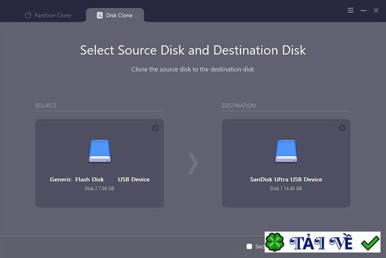This screenshot has width=386, height=258.
Task: Click the Disk Clone tab icon
Action: (100, 15)
